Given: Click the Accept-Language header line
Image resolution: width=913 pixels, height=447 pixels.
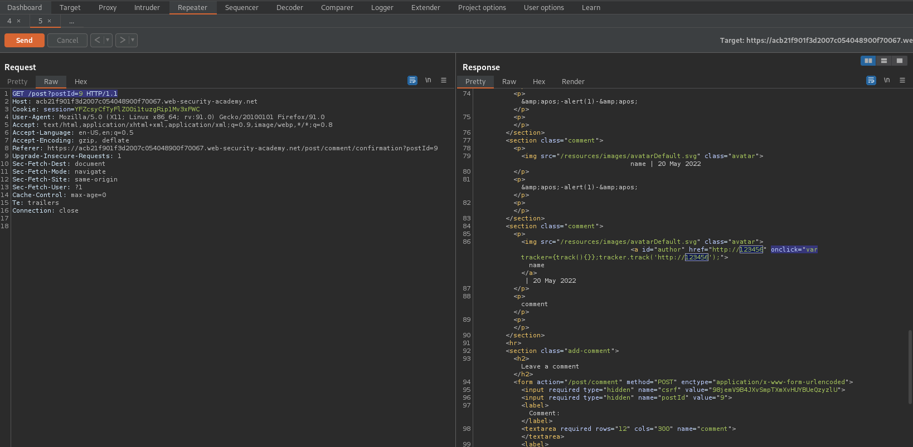Looking at the screenshot, I should [x=73, y=132].
